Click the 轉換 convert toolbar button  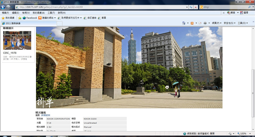[x=231, y=12]
